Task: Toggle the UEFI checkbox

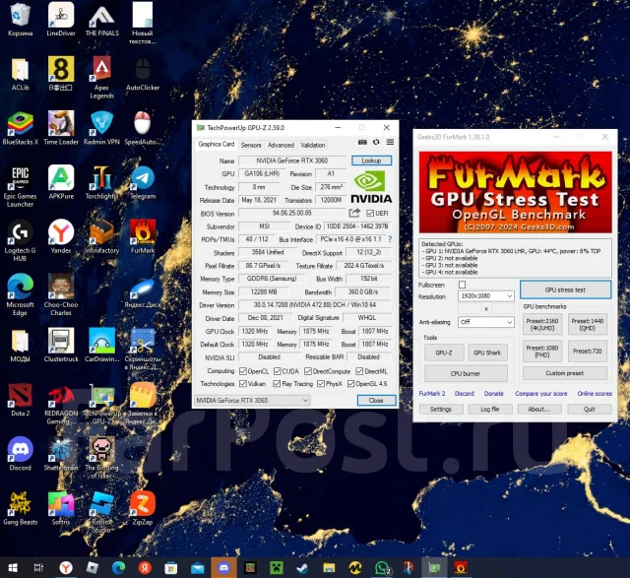Action: click(370, 213)
